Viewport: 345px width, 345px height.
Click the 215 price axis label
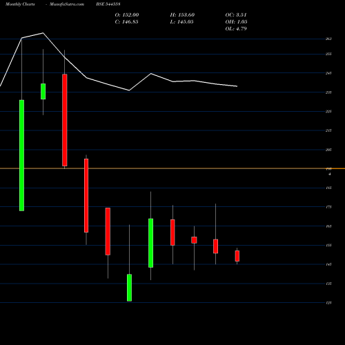pos(328,130)
